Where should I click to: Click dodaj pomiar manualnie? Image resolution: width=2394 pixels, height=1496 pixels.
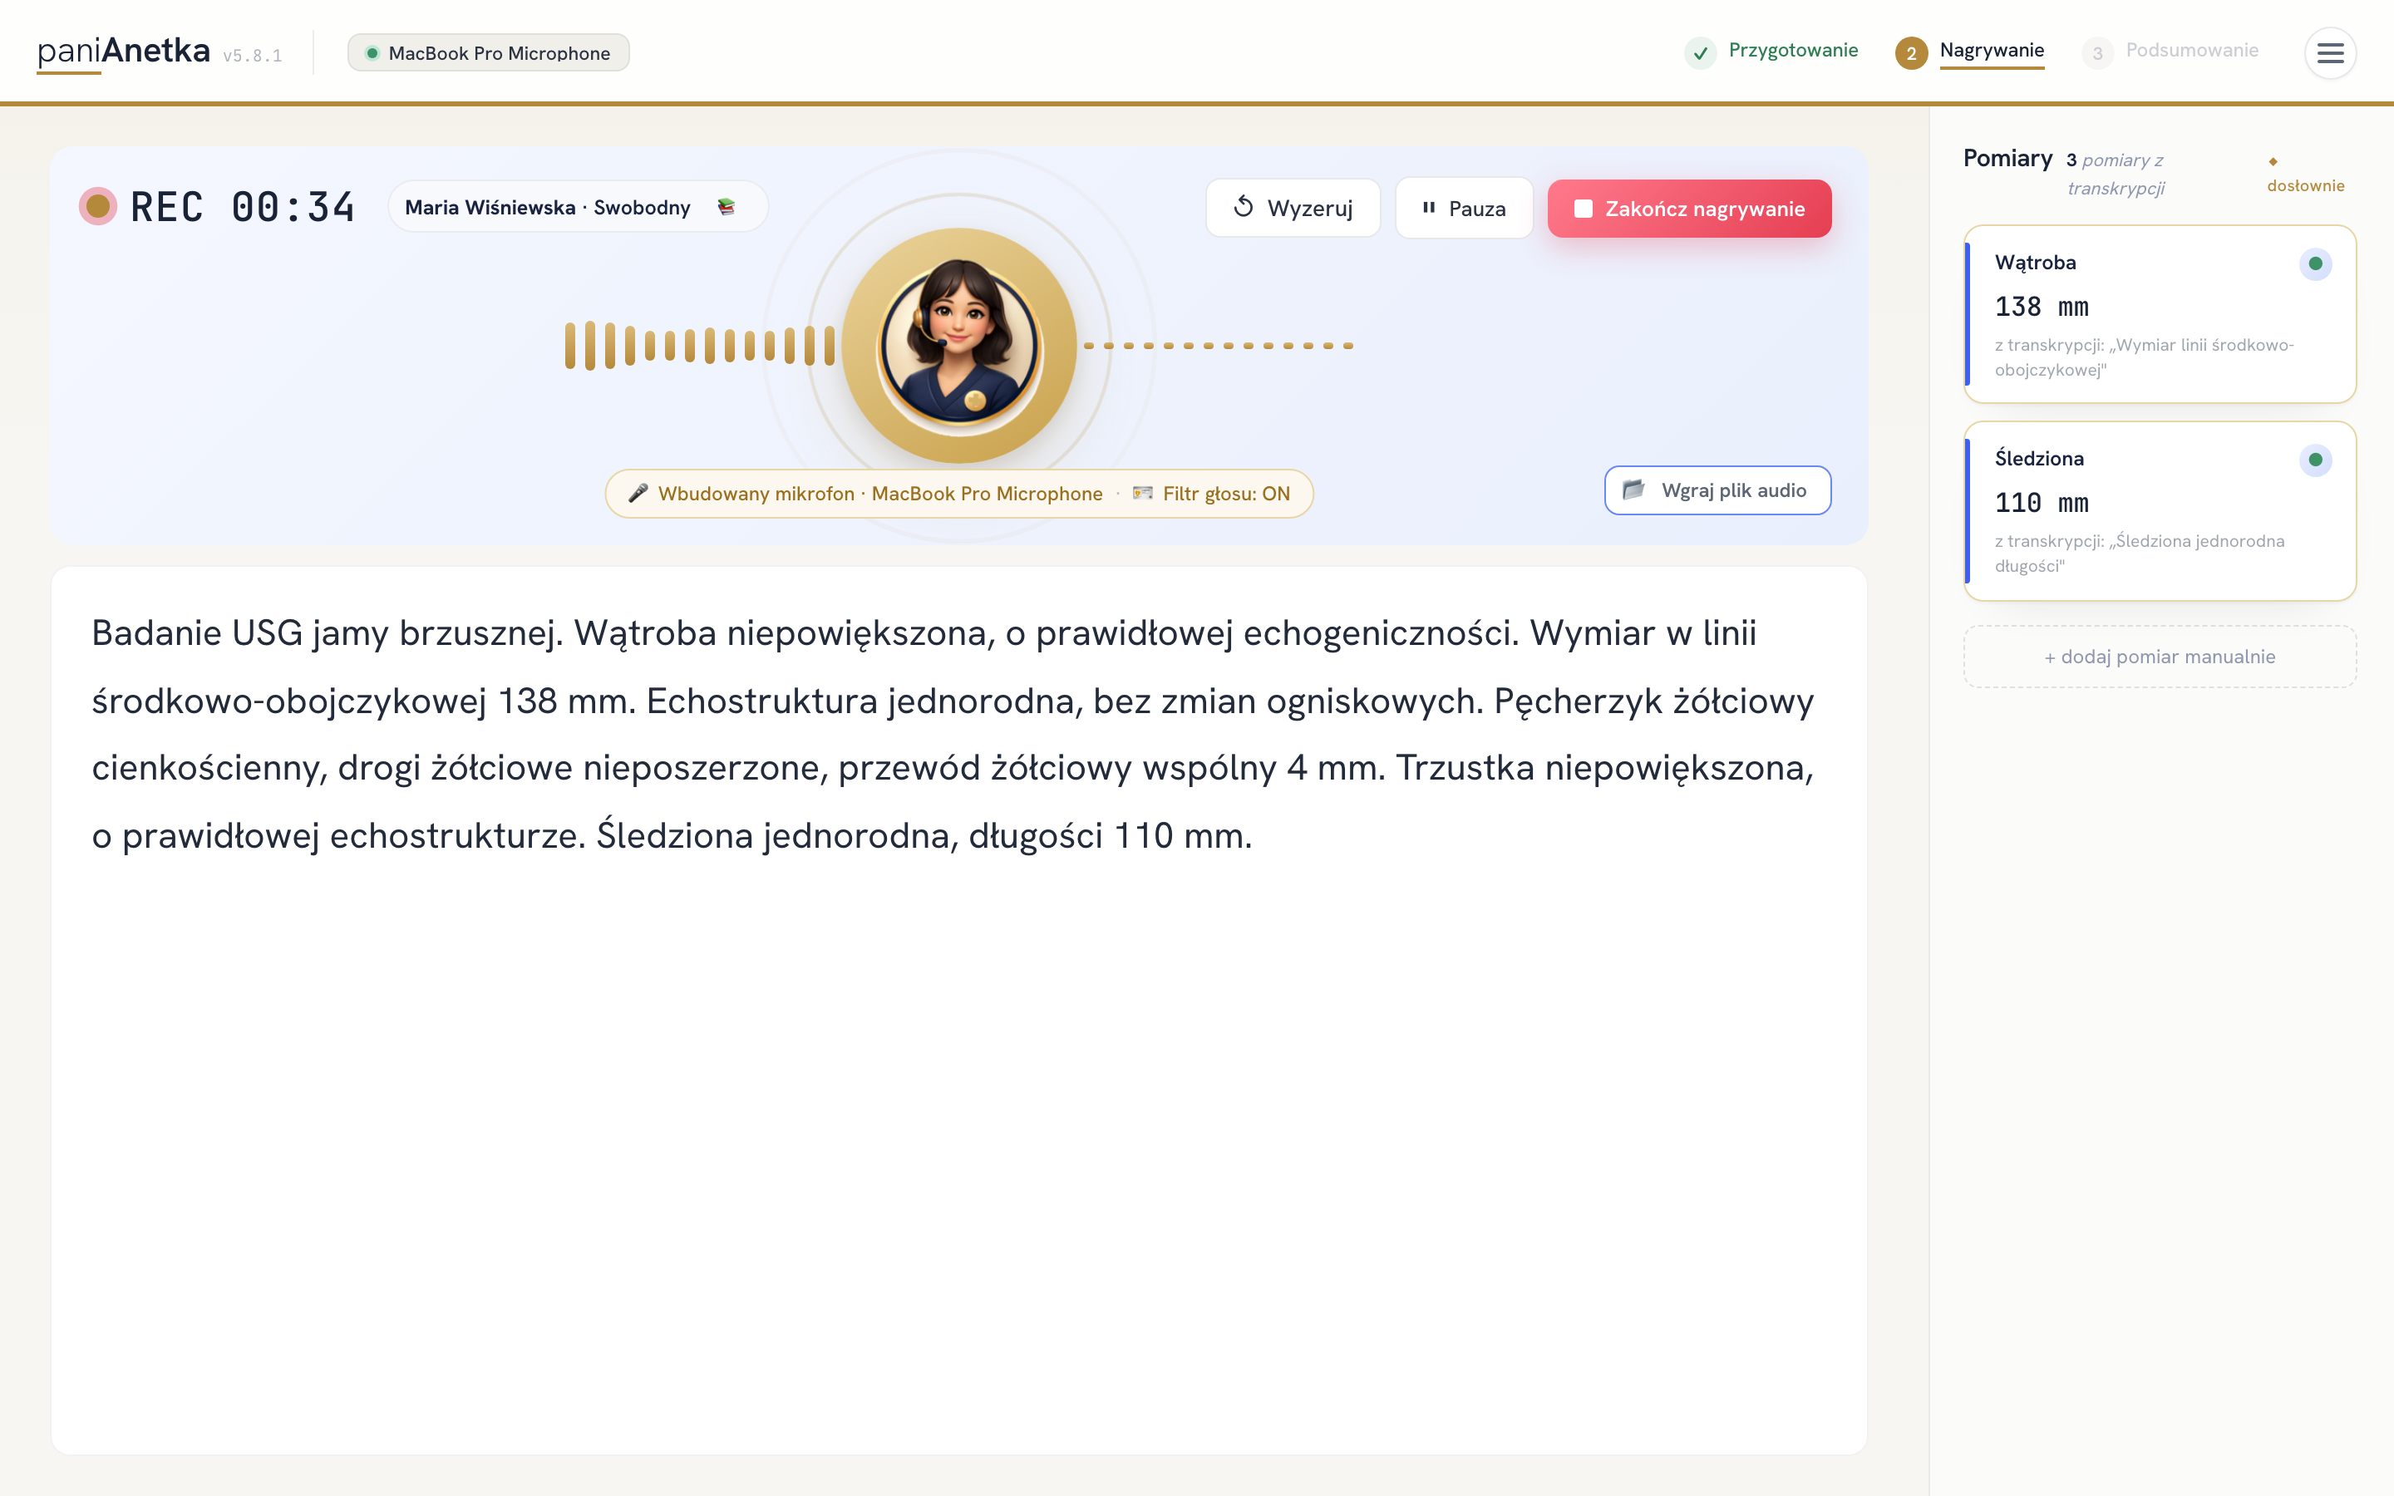click(x=2160, y=656)
